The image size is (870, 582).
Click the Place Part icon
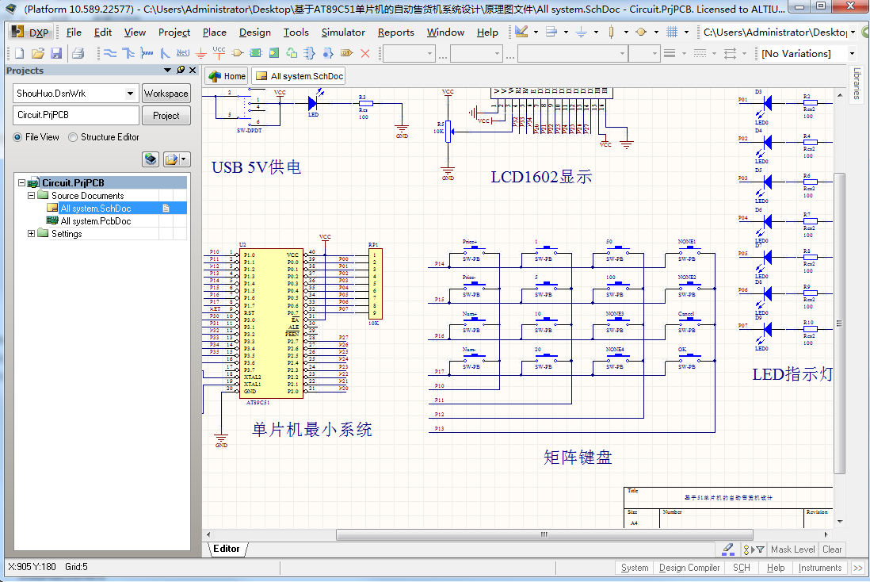238,53
